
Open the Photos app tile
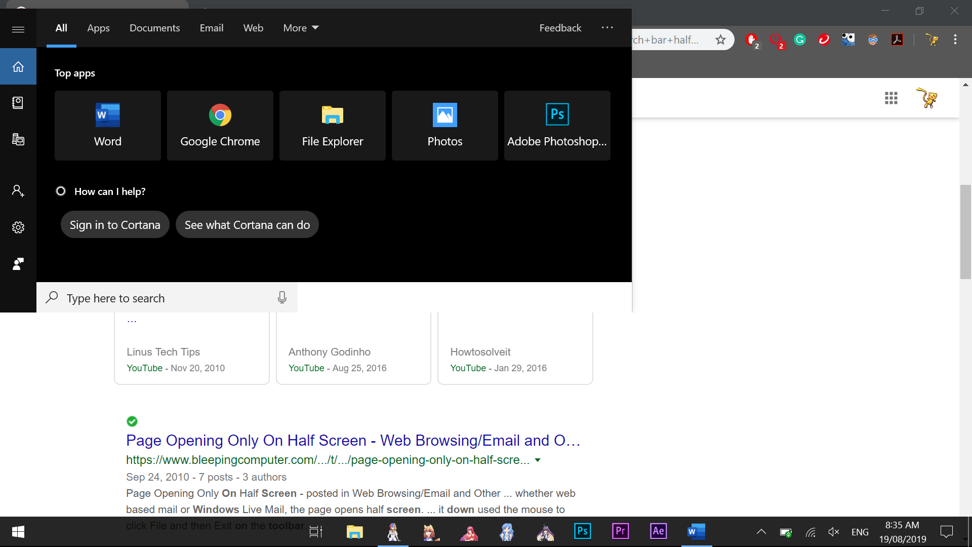pos(445,126)
